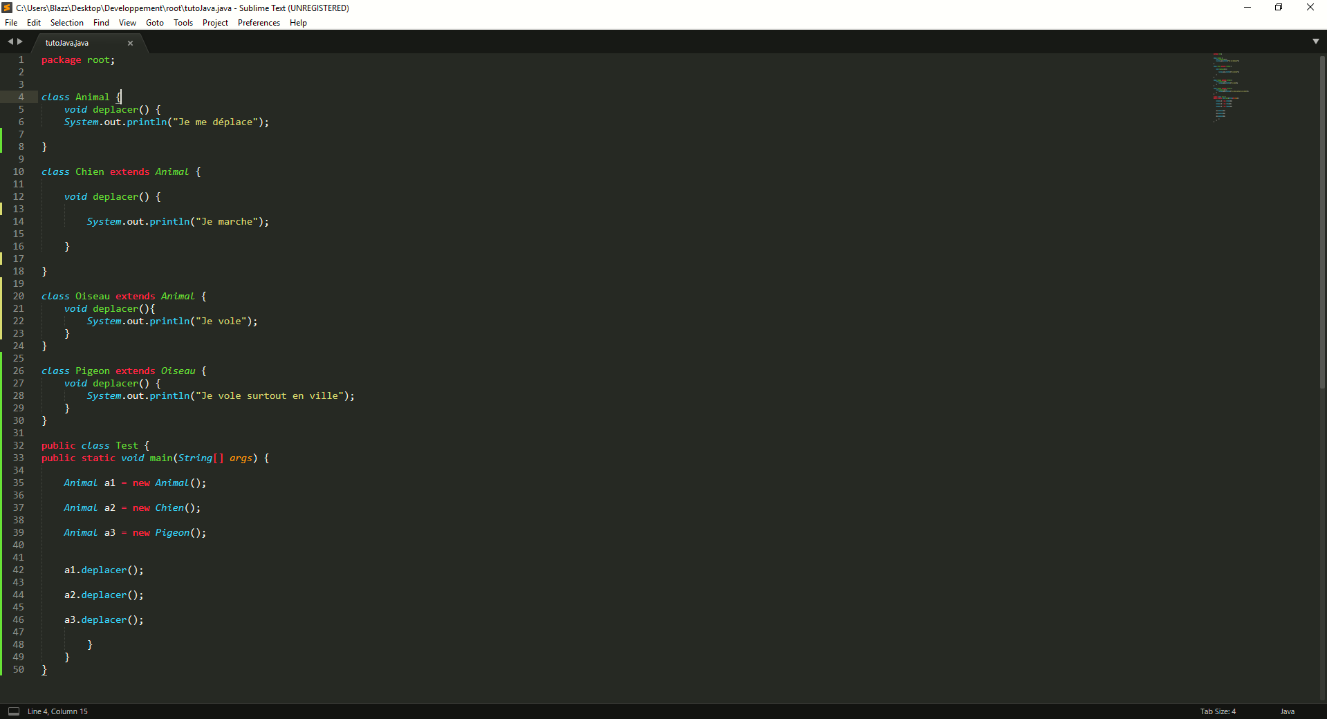Click the tab forward navigation arrow
Image resolution: width=1327 pixels, height=719 pixels.
pos(20,41)
